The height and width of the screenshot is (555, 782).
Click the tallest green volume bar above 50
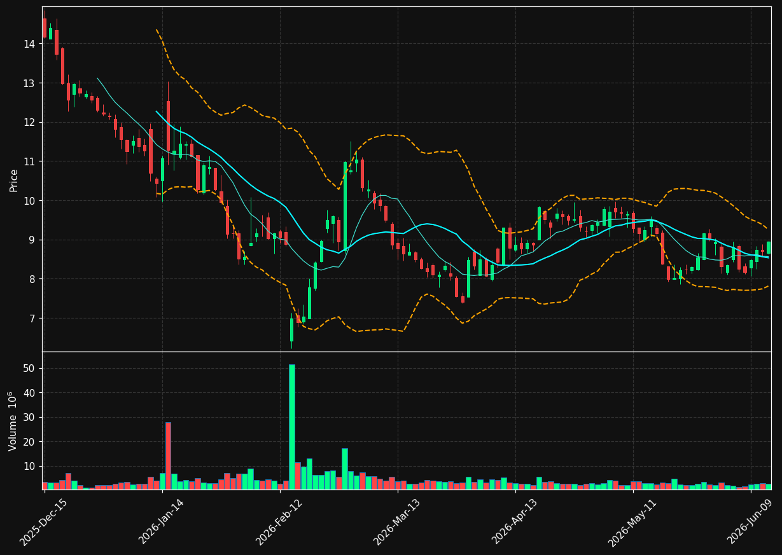click(x=292, y=427)
